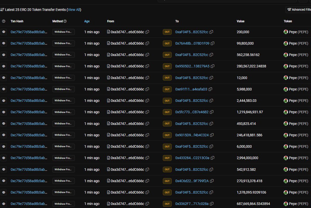
Task: Preview the 99,800,000 transfer with its eye icon
Action: (4, 43)
